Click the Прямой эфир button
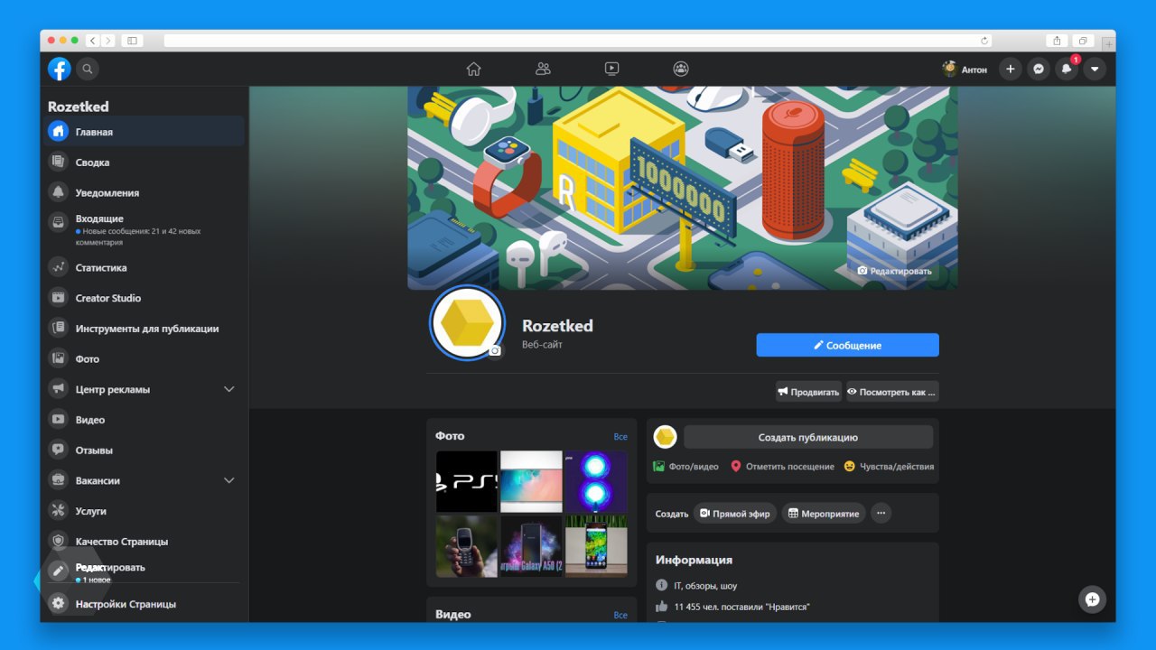The image size is (1156, 650). pyautogui.click(x=735, y=514)
